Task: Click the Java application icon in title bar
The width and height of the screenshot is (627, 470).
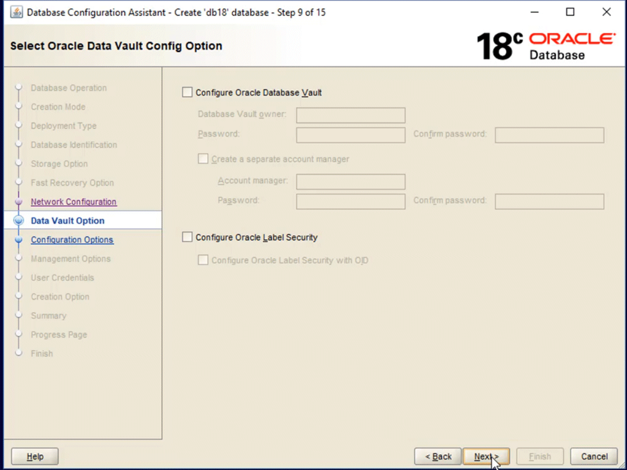Action: coord(17,12)
